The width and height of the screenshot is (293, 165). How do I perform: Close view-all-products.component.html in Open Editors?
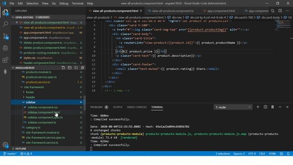coord(16,22)
